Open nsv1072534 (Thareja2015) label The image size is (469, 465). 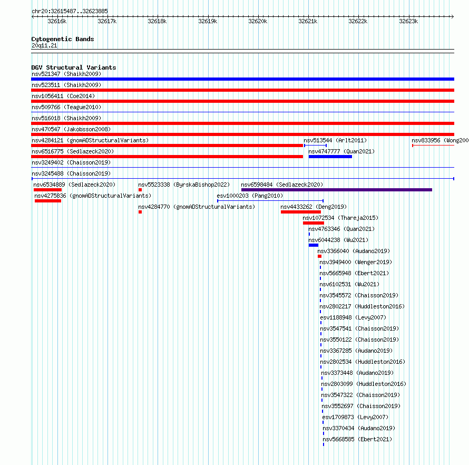340,218
